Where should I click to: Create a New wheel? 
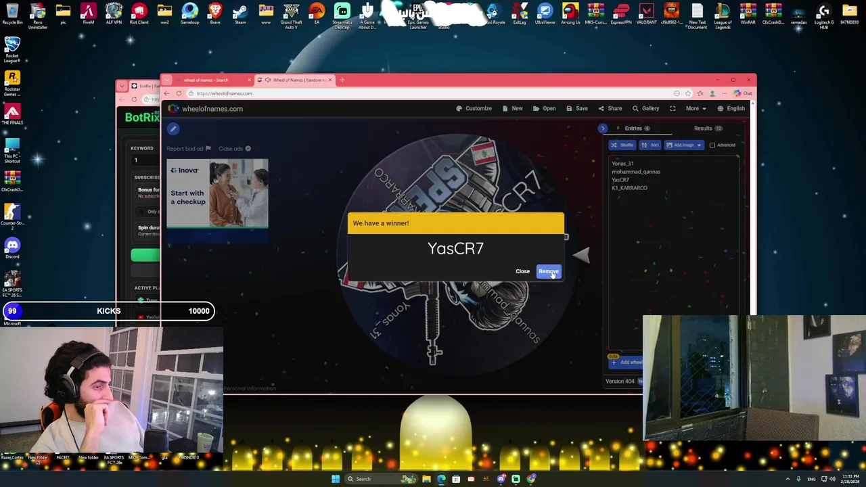coord(512,108)
